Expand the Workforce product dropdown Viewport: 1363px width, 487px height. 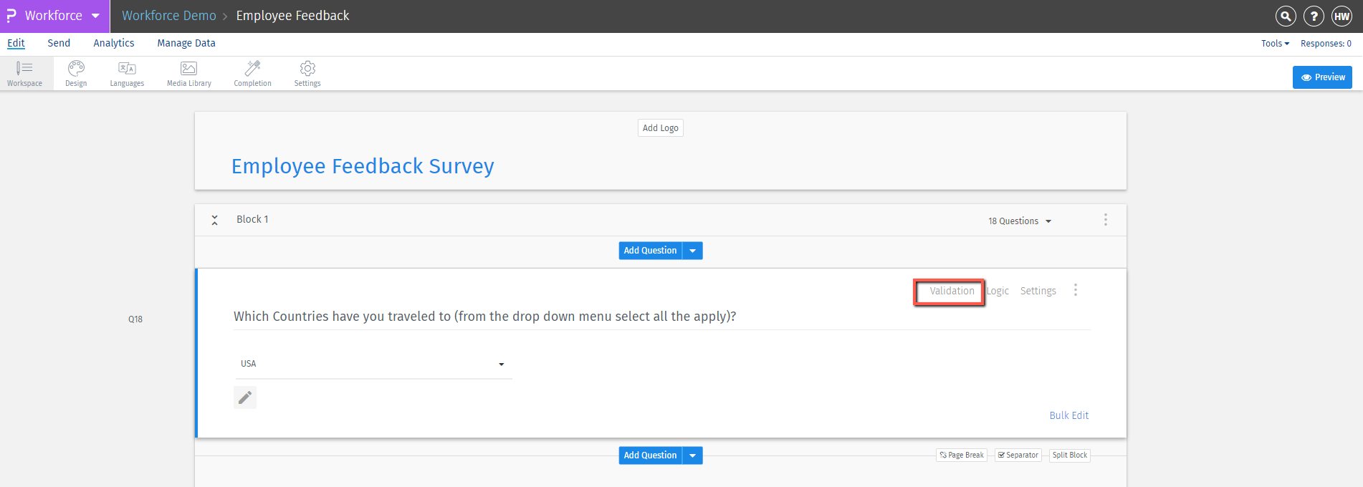click(x=95, y=16)
